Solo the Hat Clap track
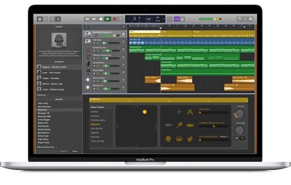The height and width of the screenshot is (185, 291). [x=98, y=43]
